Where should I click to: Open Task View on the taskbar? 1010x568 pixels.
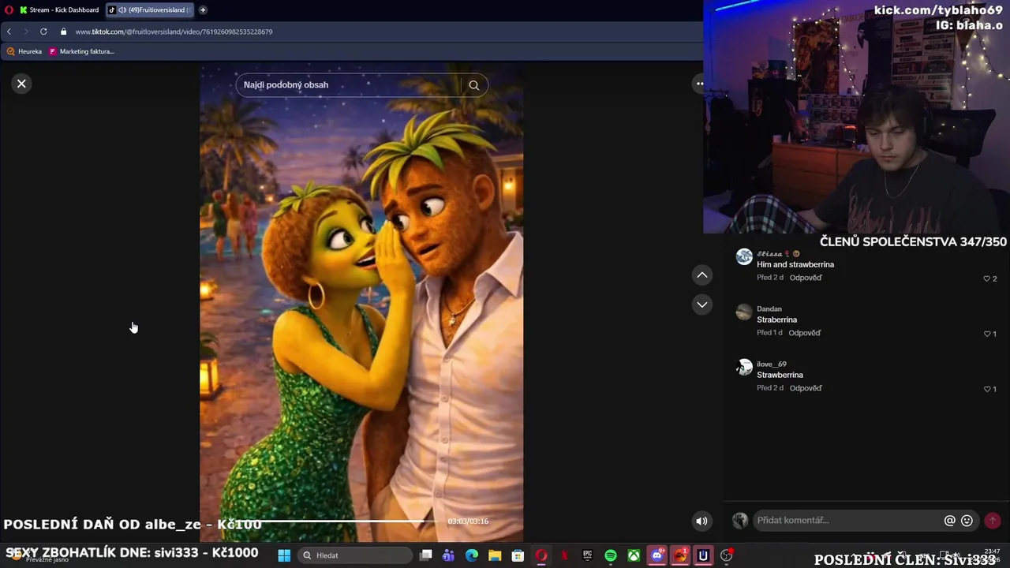(x=426, y=555)
